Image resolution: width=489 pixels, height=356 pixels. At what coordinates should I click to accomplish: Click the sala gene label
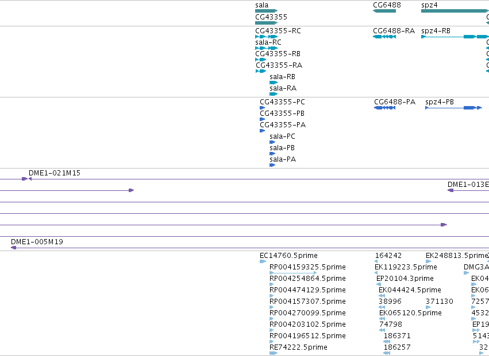pyautogui.click(x=261, y=5)
